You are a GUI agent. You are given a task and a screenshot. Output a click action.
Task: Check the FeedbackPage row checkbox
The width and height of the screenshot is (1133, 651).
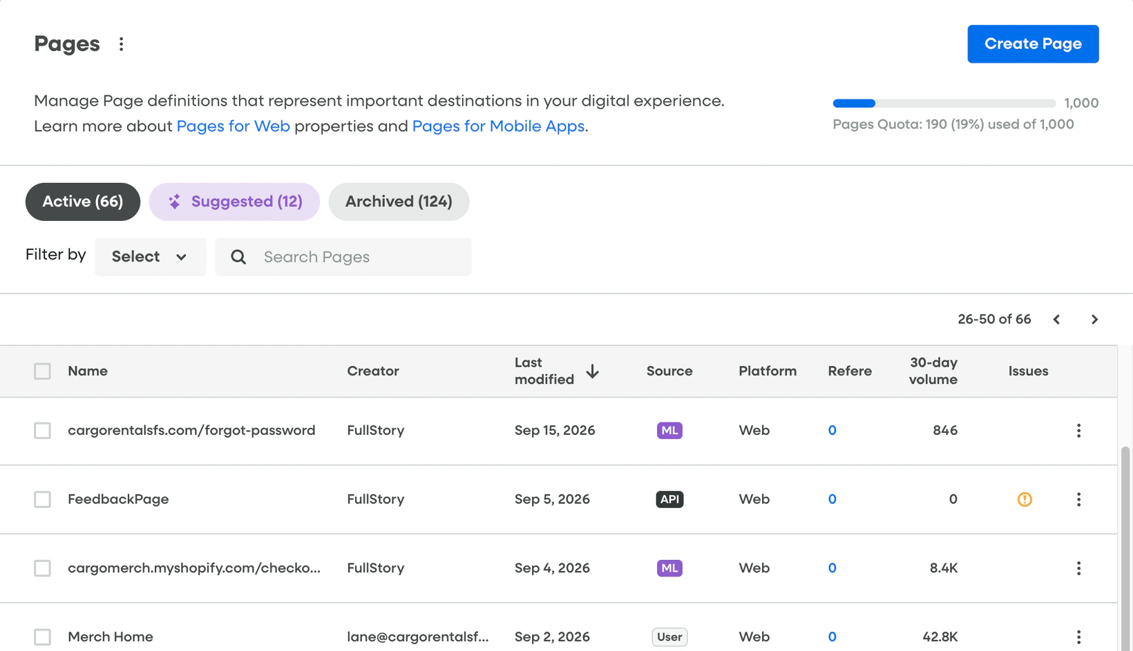pos(42,499)
